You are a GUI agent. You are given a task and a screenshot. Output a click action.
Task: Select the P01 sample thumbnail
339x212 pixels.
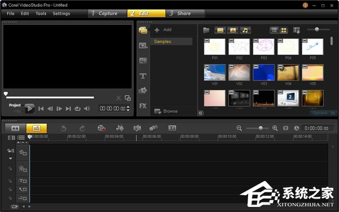(215, 47)
